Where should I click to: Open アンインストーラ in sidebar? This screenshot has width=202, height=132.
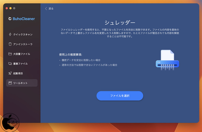coord(22,44)
